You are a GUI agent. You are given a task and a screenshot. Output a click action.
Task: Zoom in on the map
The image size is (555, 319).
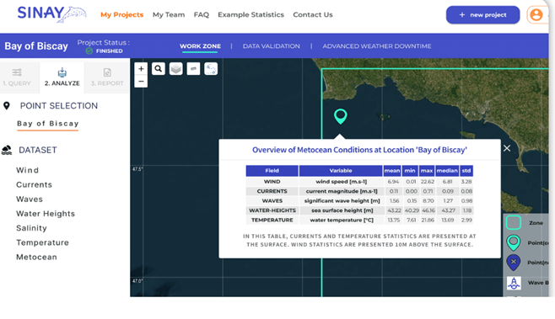(x=141, y=68)
